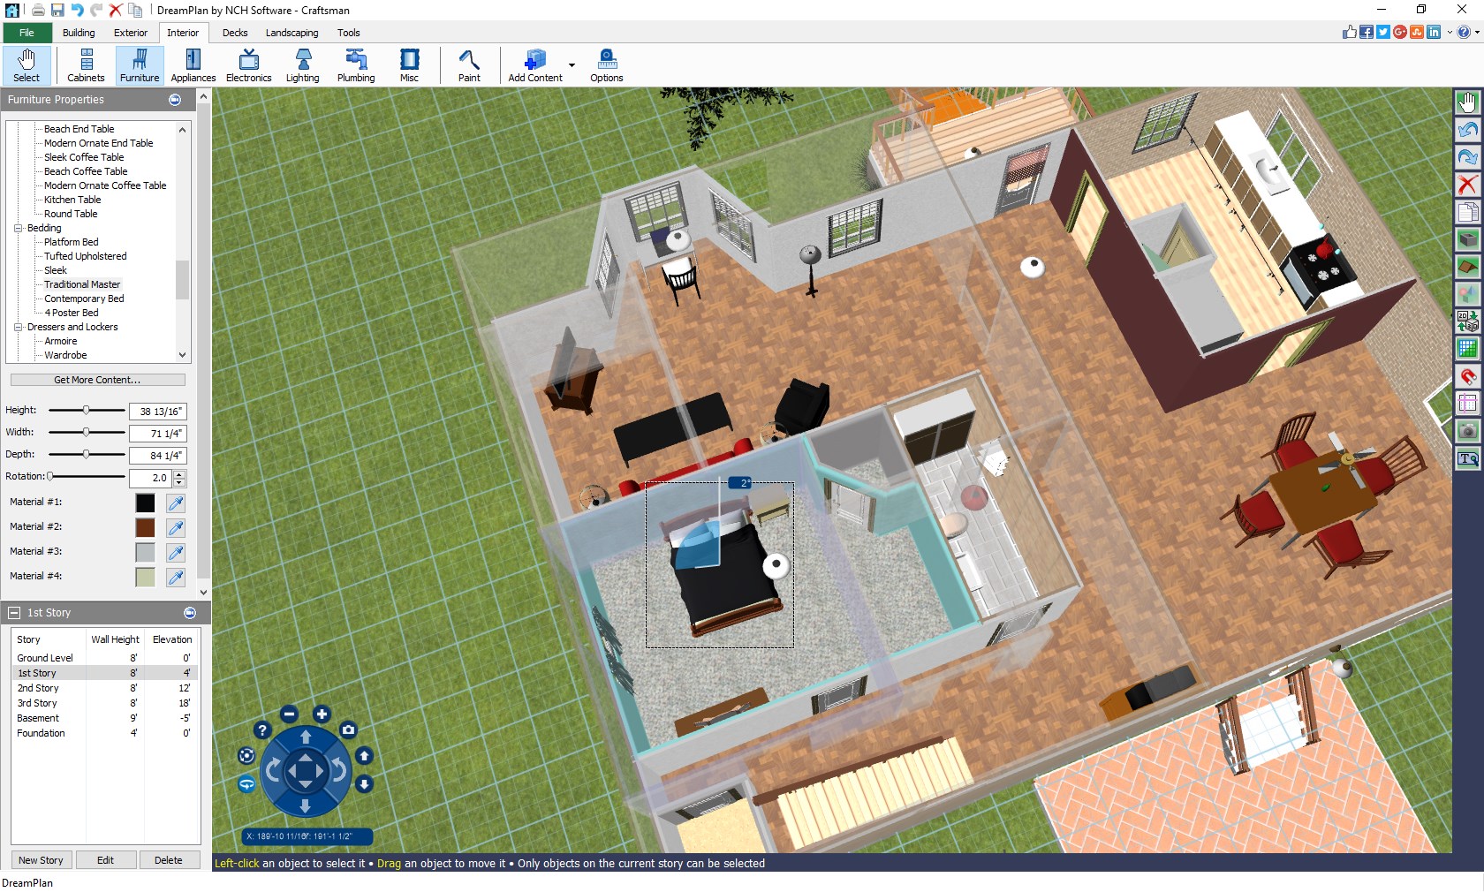Toggle snap with the magnet icon
The image size is (1484, 892).
point(1468,377)
